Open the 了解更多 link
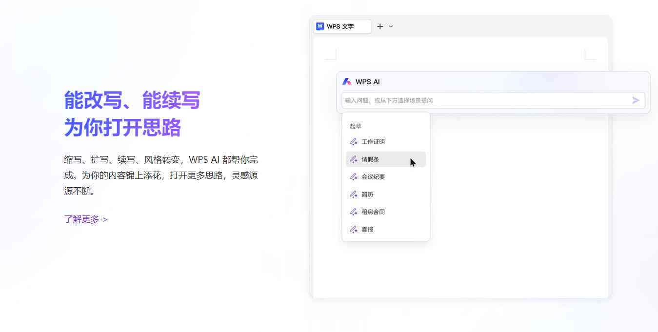This screenshot has width=658, height=332. point(85,219)
